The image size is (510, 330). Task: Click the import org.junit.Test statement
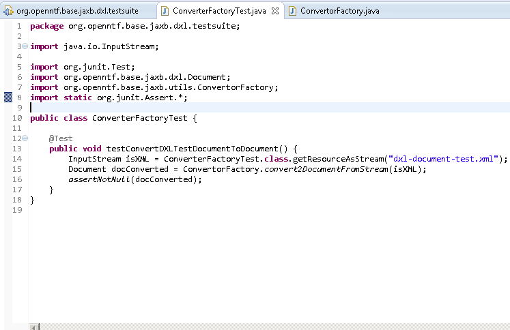tap(83, 67)
